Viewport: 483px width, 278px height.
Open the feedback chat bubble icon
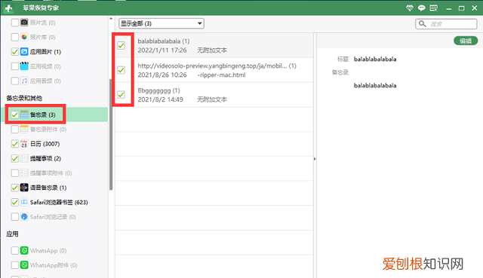pos(422,8)
